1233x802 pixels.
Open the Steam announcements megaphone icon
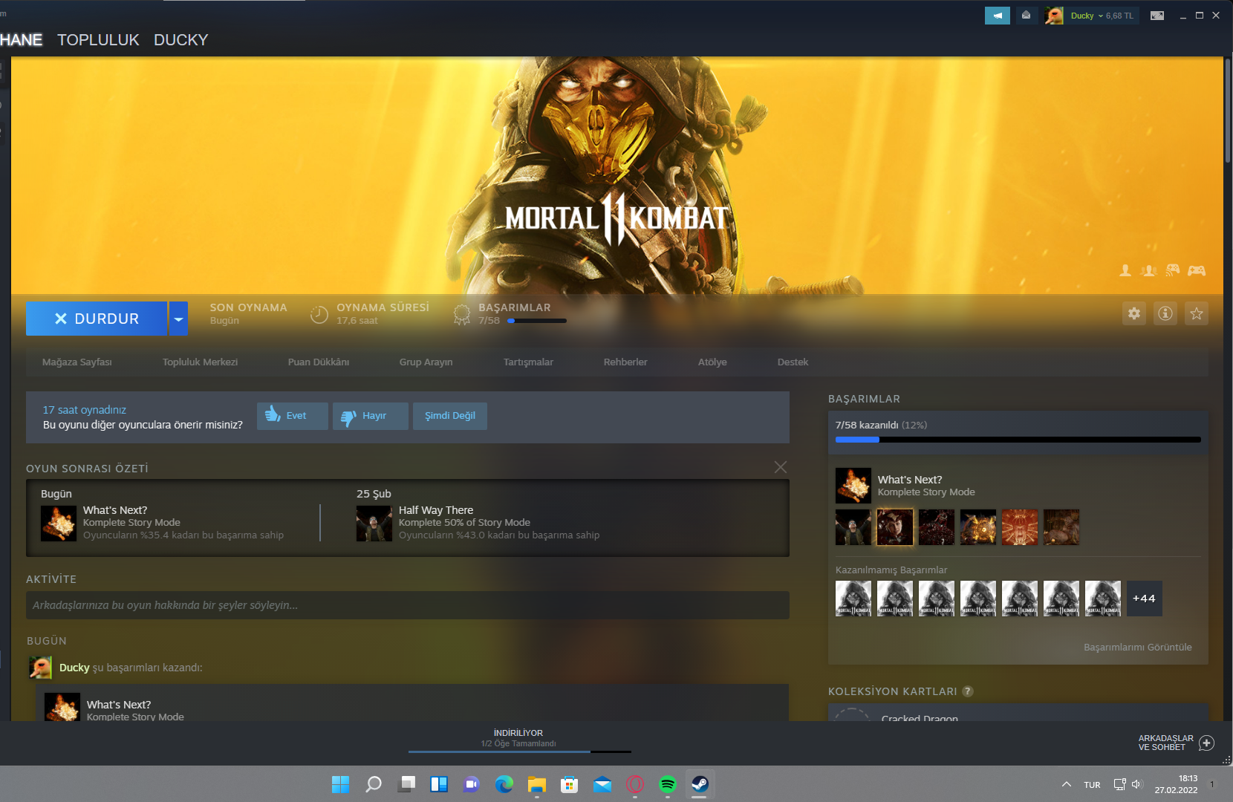coord(997,16)
